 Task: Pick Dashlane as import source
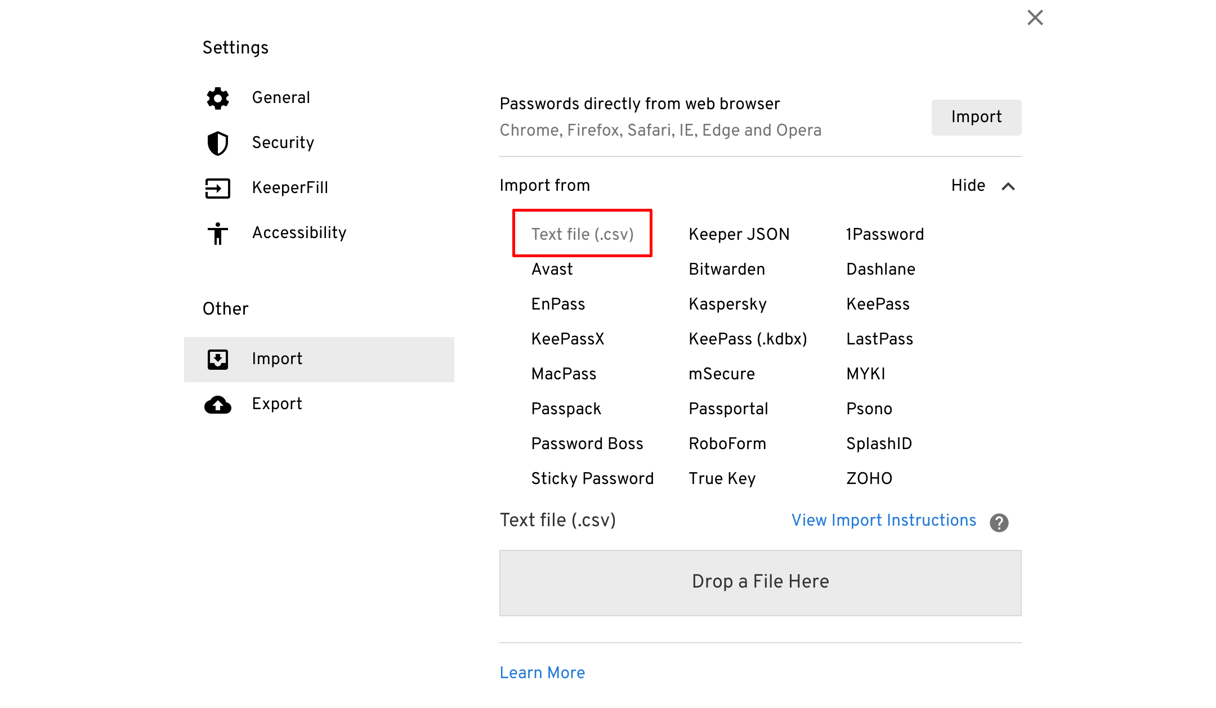pos(880,269)
